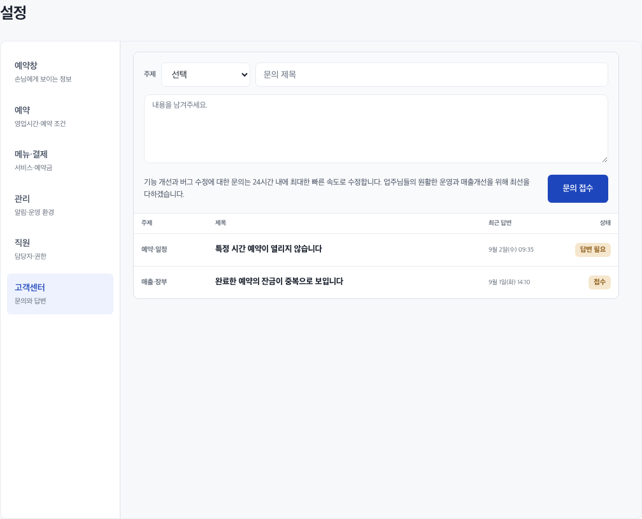Open inquiry 완료한 예약의 잔금이 중복으로 보입니다
The height and width of the screenshot is (519, 642).
tap(279, 281)
